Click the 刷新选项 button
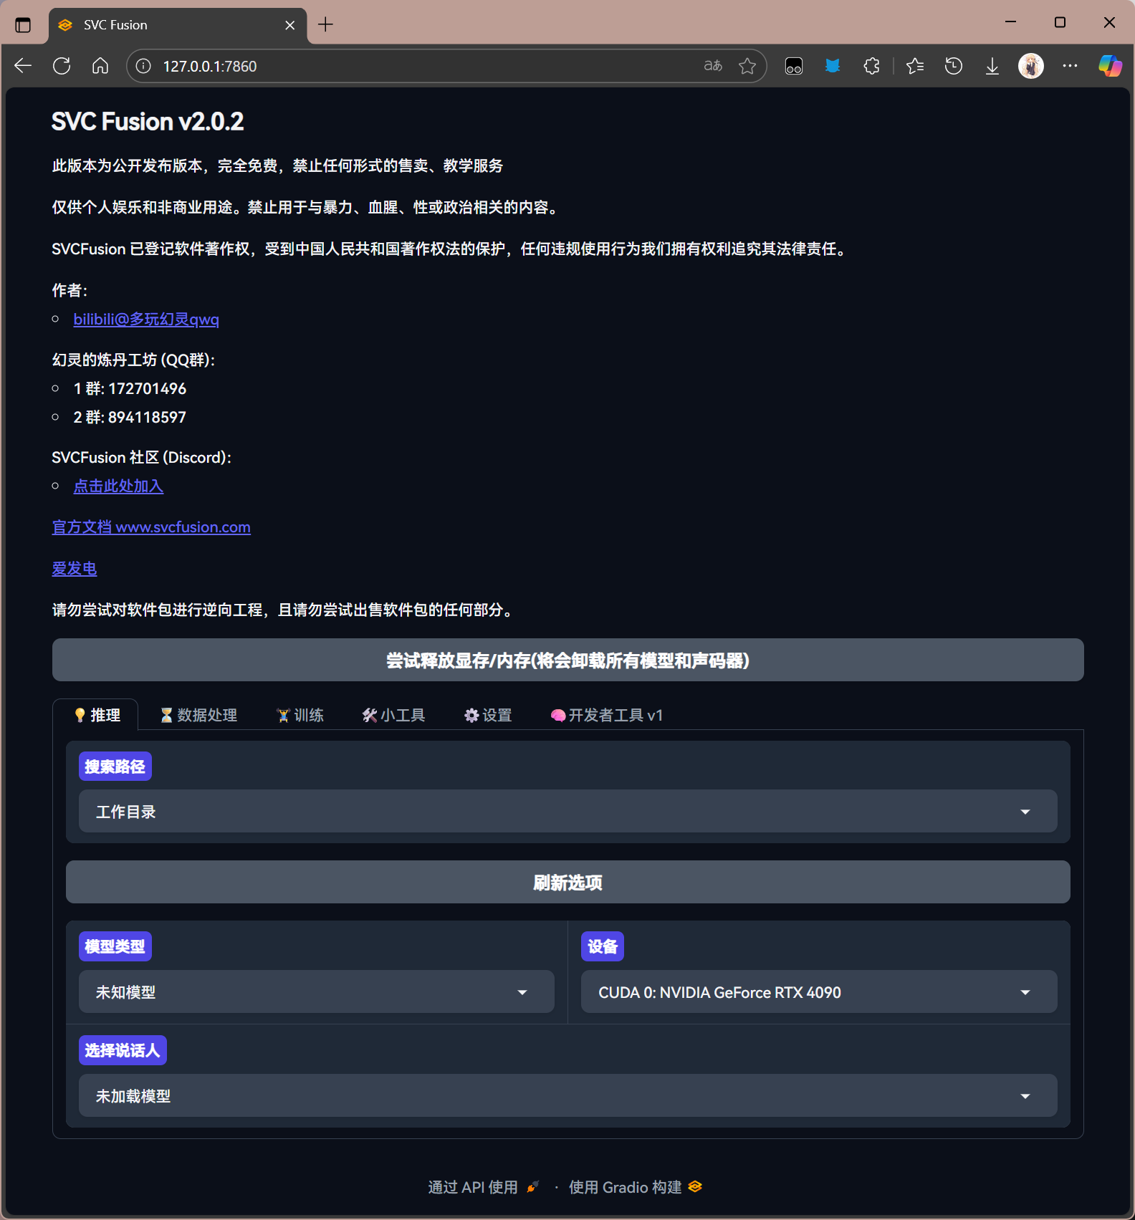1135x1220 pixels. point(567,882)
